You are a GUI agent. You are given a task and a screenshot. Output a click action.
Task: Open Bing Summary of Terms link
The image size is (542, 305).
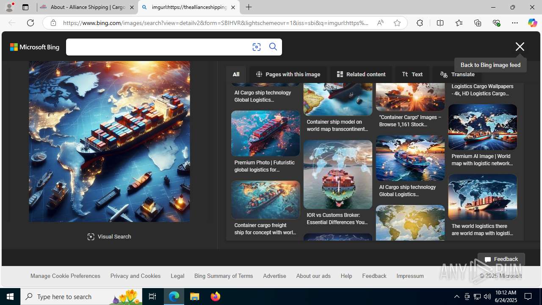[224, 276]
